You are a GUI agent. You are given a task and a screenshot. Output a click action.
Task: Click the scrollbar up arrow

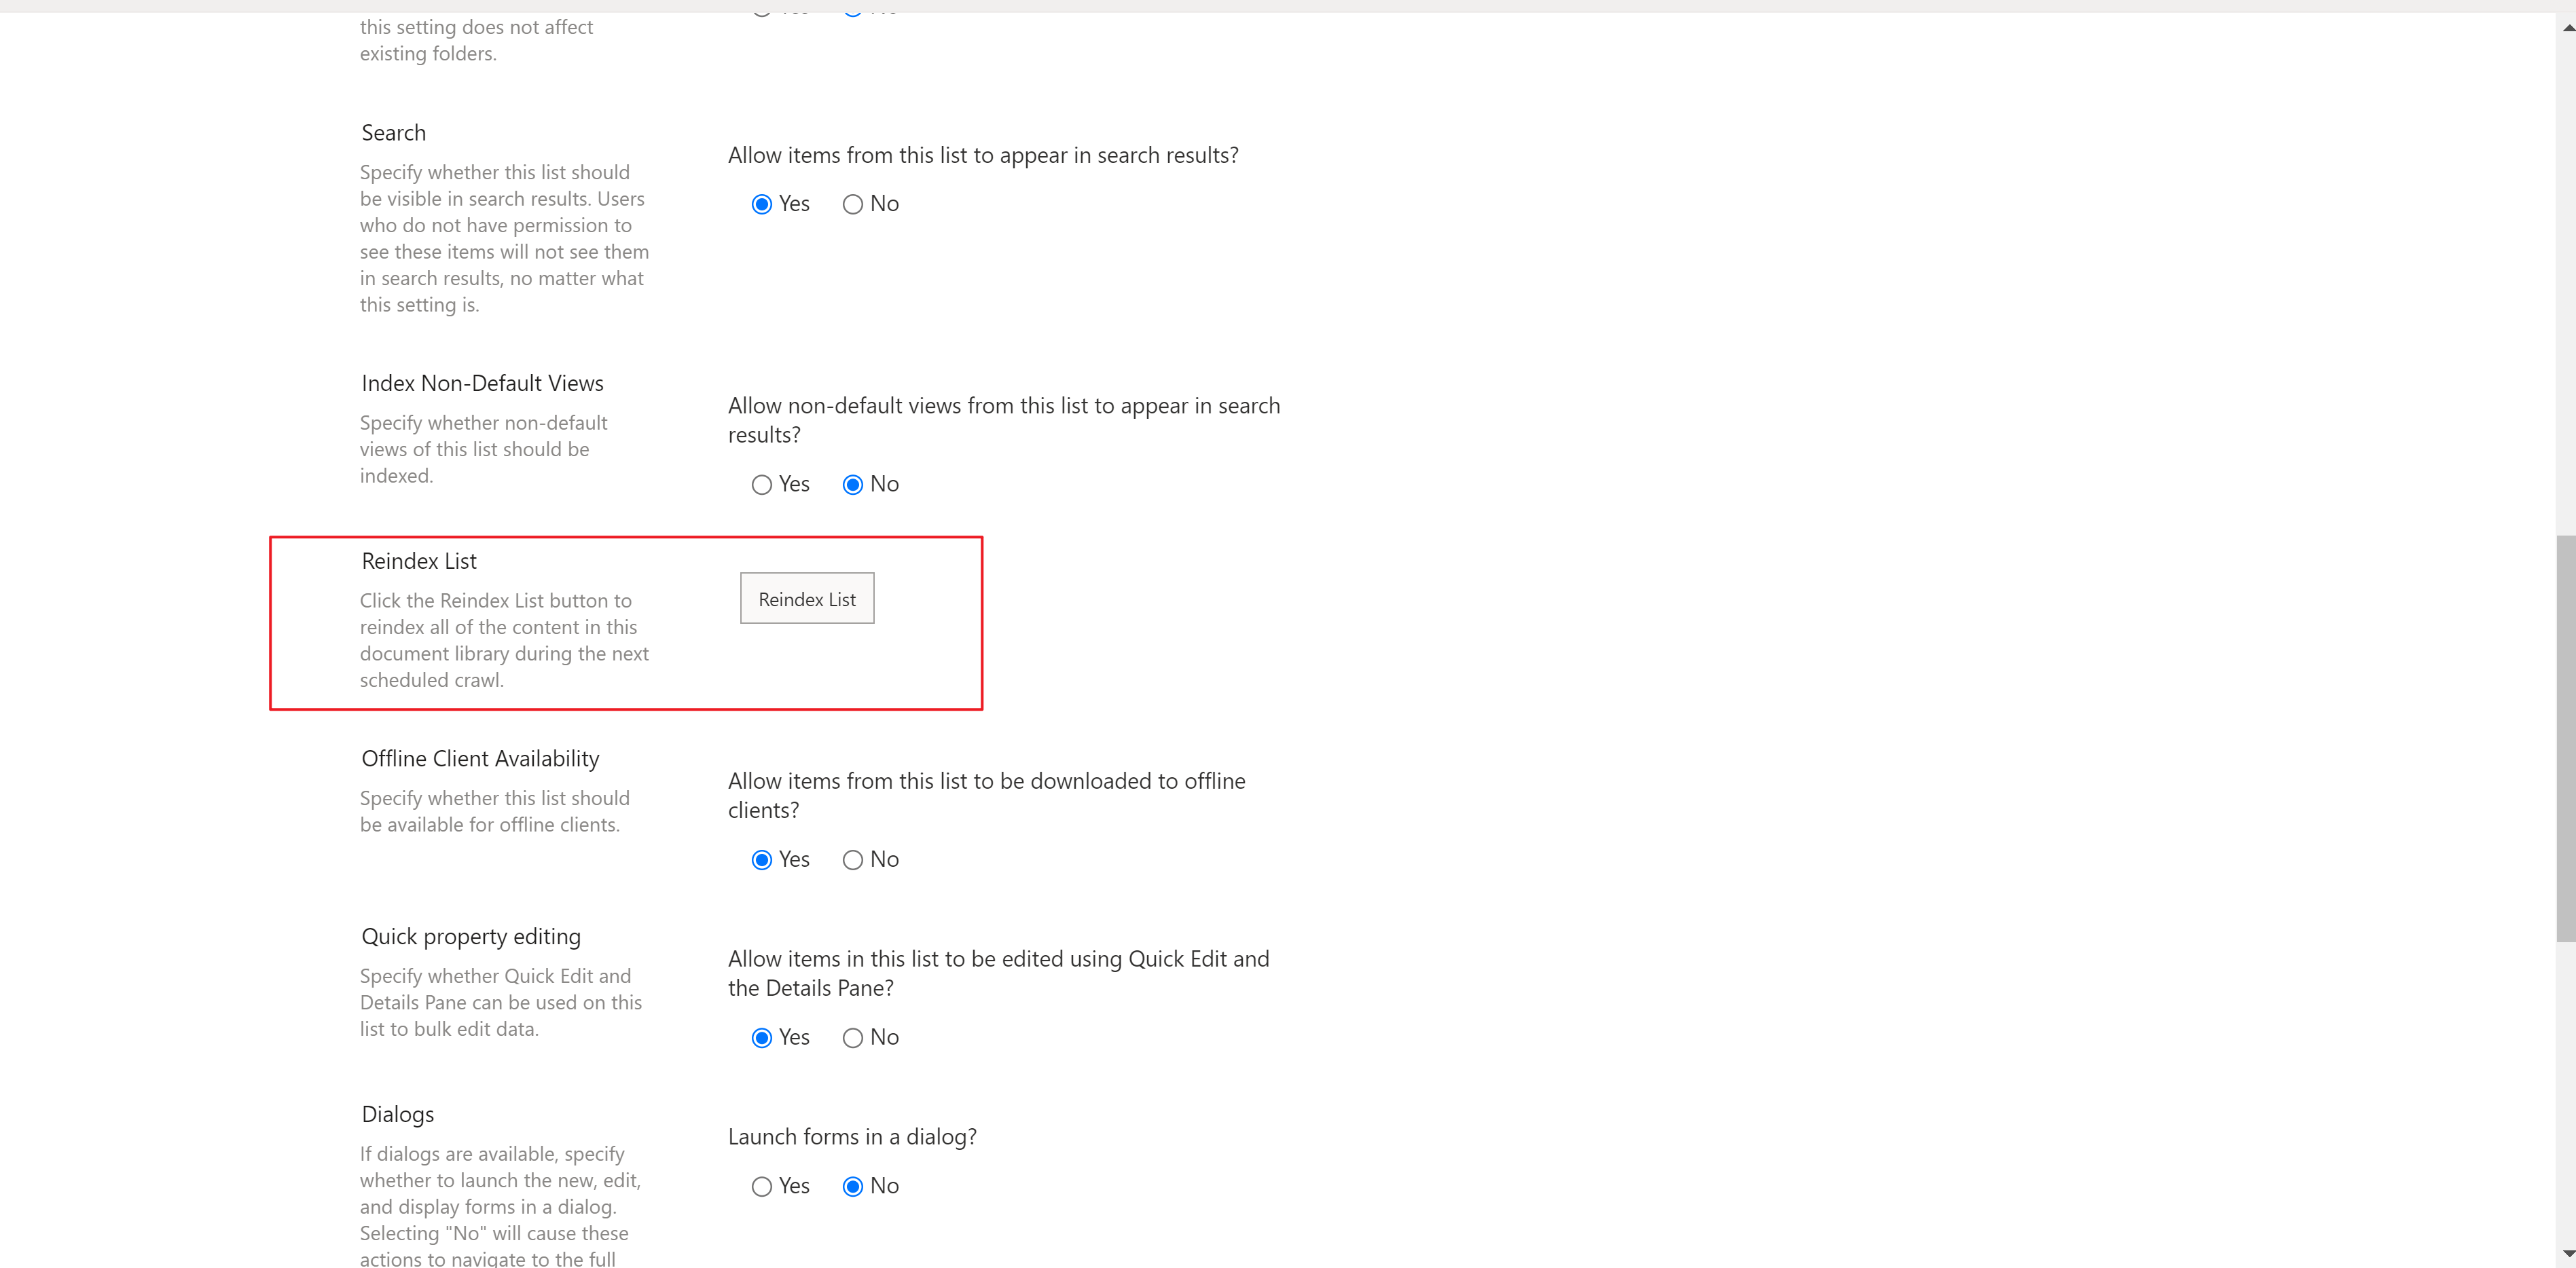[2567, 27]
